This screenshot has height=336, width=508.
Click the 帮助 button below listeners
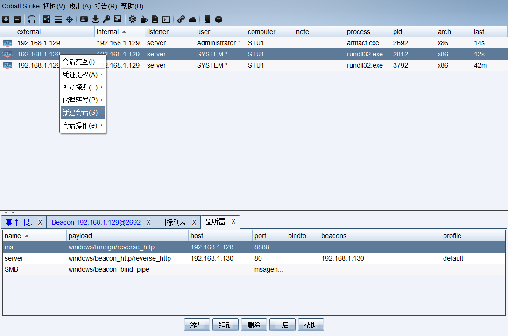(x=311, y=325)
